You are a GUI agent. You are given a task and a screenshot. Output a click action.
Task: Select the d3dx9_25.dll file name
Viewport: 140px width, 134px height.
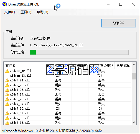[20, 85]
